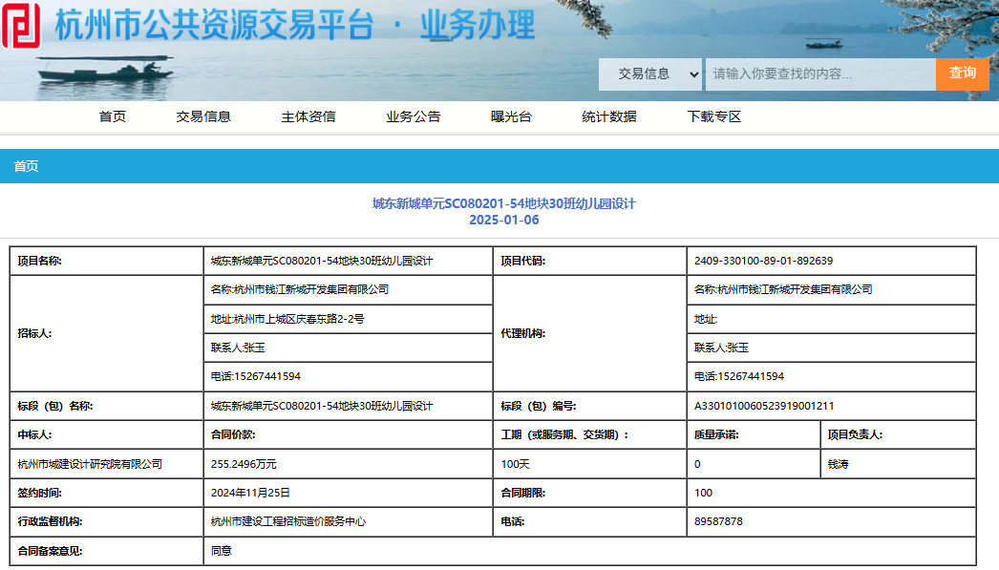This screenshot has width=999, height=570.
Task: Select the 同意 filing opinion value
Action: coord(221,551)
